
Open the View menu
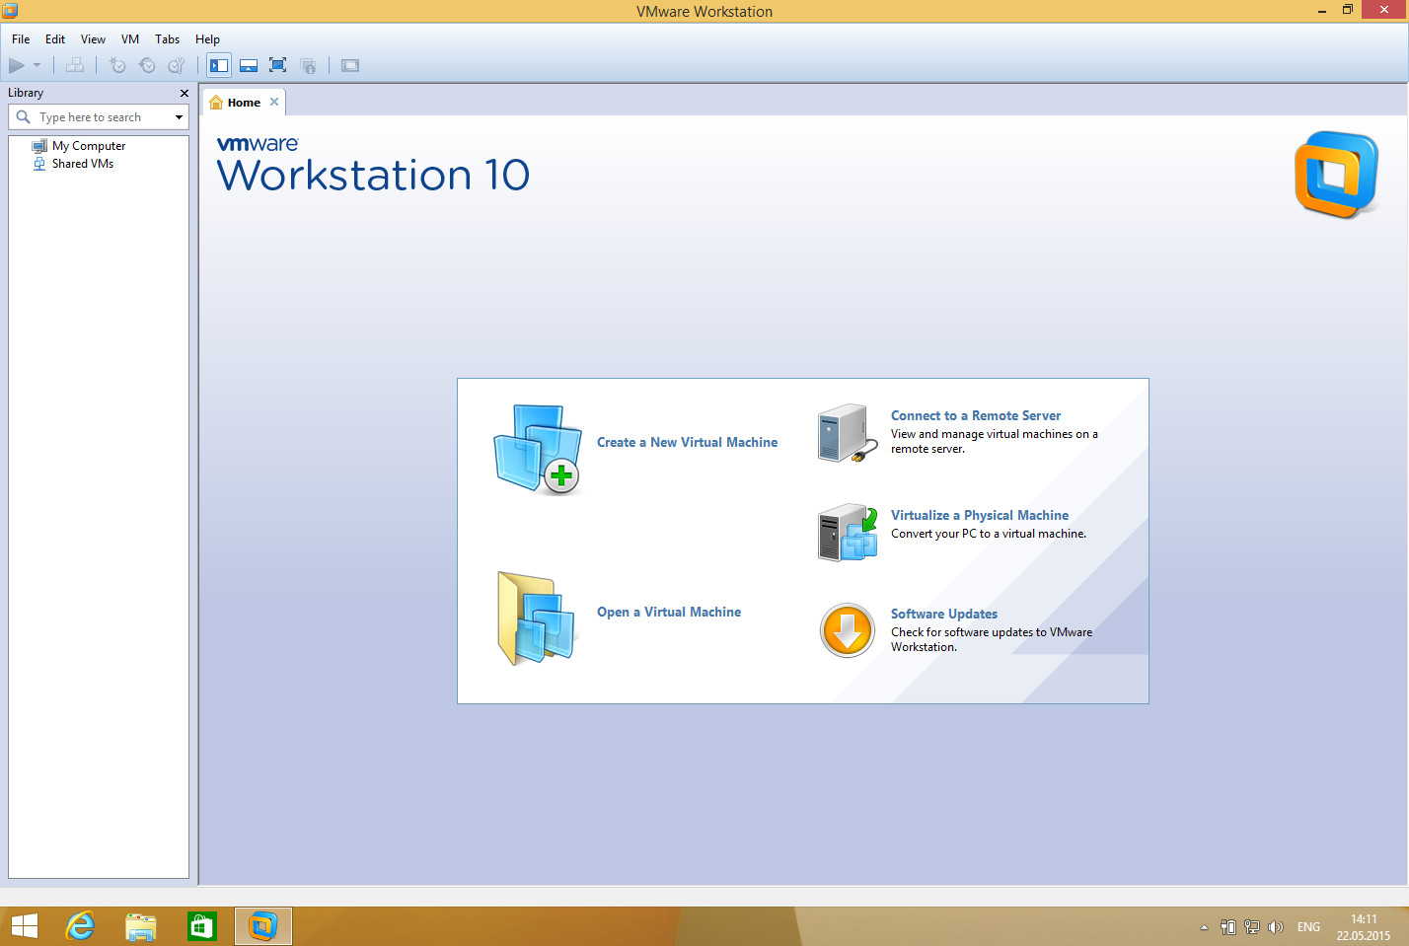coord(93,39)
